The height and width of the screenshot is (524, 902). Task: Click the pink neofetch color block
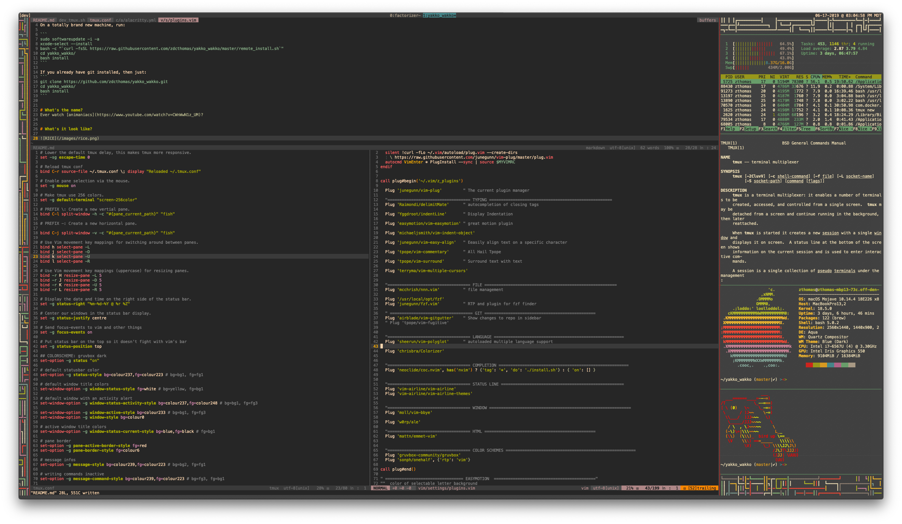(838, 365)
